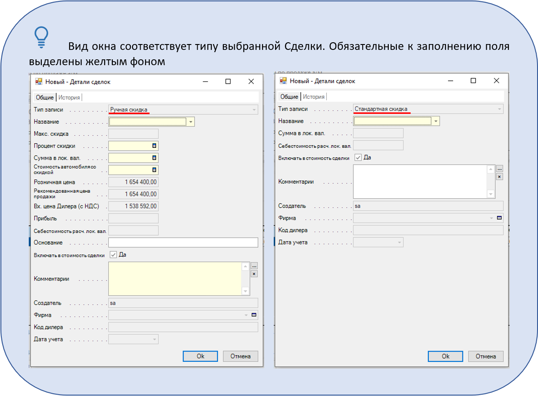Click the ellipsis button beside Комментарии in standard discount dialog

click(x=499, y=169)
